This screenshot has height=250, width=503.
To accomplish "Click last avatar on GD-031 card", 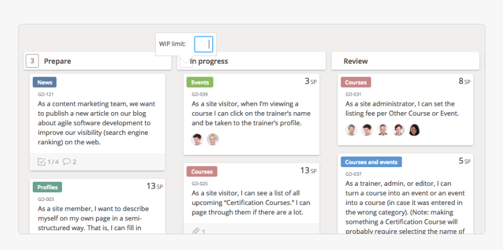I will [x=414, y=130].
